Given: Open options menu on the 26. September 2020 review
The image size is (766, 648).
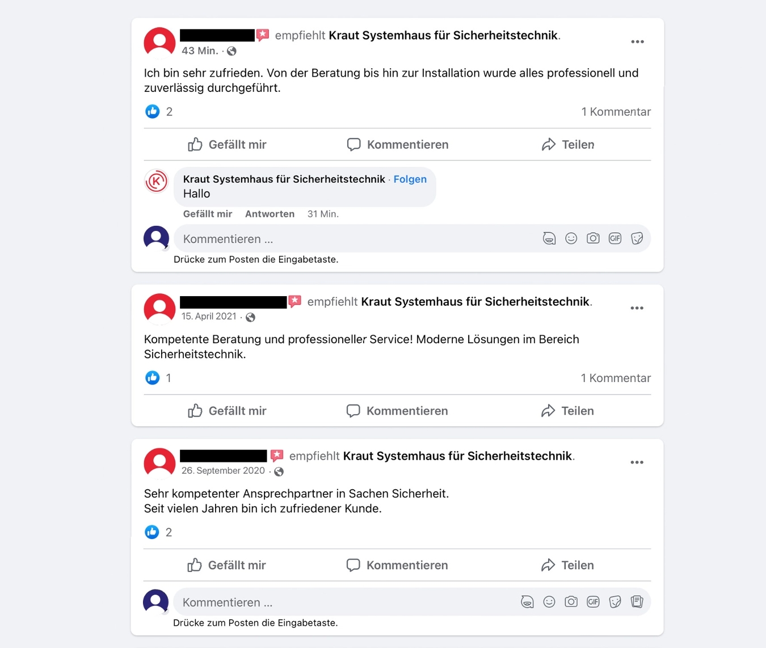Looking at the screenshot, I should click(637, 462).
